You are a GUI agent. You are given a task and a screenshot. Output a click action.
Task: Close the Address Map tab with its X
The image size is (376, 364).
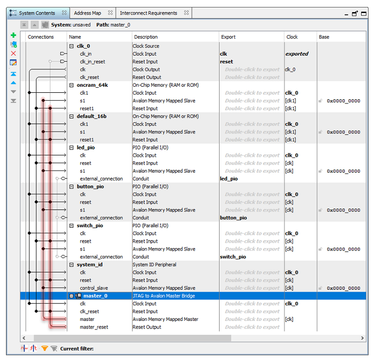110,13
